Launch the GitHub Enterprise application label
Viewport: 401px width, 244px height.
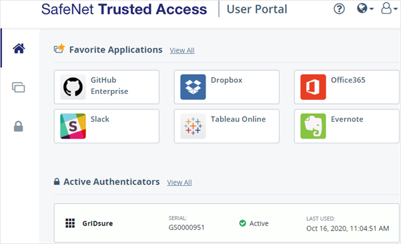click(x=109, y=85)
